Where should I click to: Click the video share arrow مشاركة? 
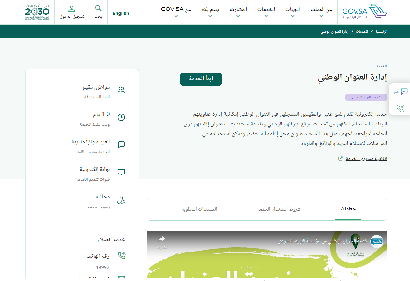162,242
